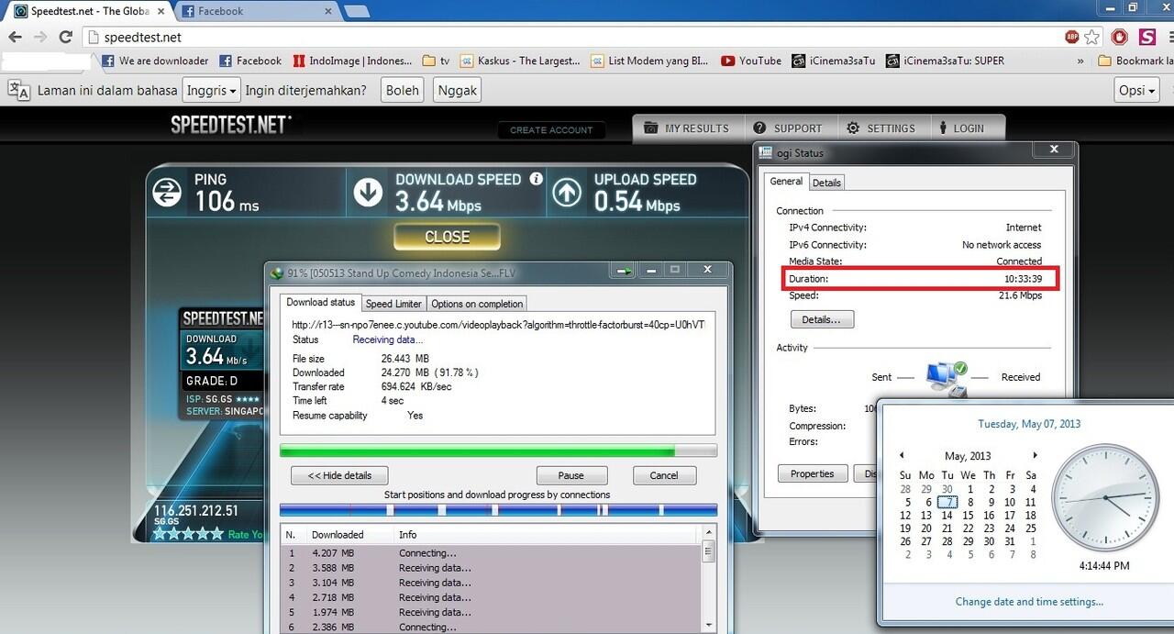Open Kaskus - The Largest bookmark
This screenshot has width=1174, height=634.
tap(521, 61)
